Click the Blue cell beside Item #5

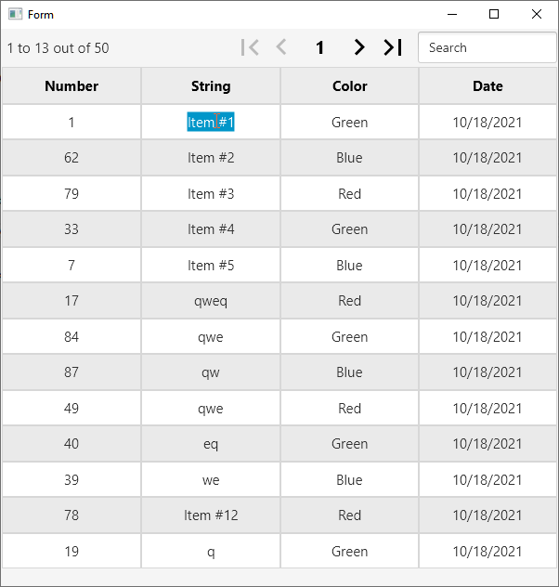tap(349, 266)
